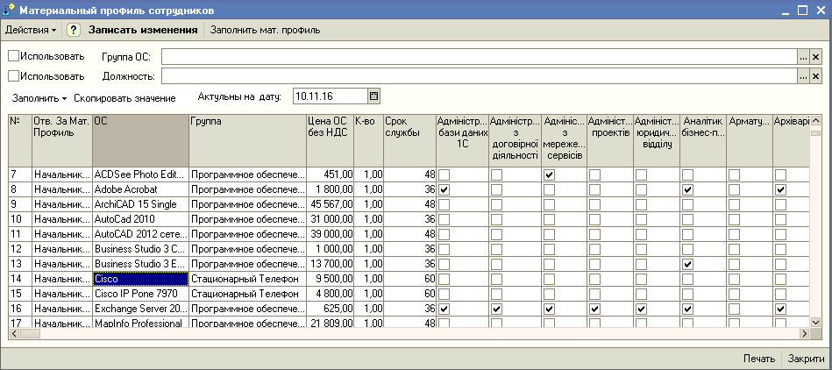Open the Действия dropdown menu
Screen dimensions: 832x370
point(31,30)
